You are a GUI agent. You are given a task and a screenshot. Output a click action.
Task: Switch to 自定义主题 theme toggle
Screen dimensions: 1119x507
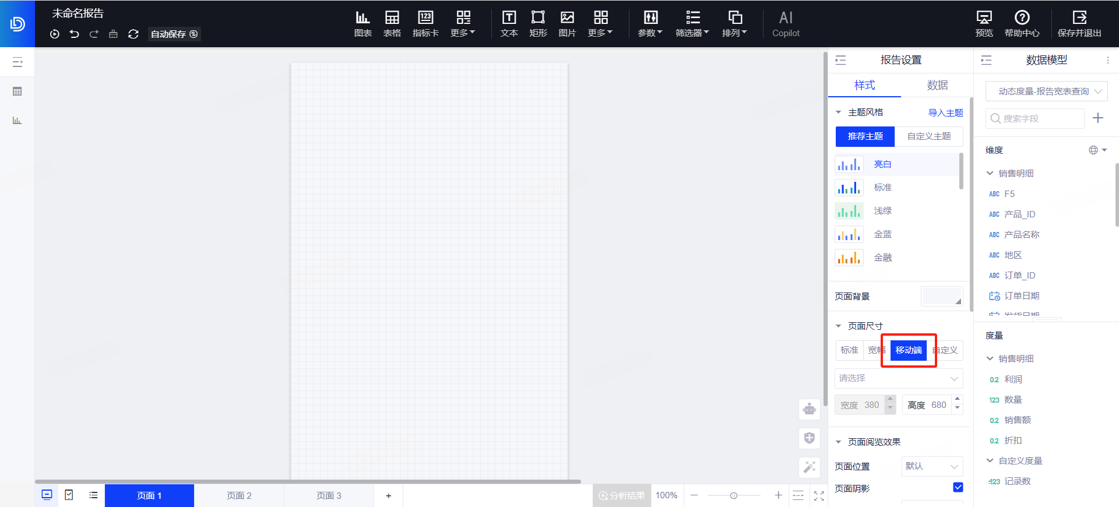click(928, 136)
